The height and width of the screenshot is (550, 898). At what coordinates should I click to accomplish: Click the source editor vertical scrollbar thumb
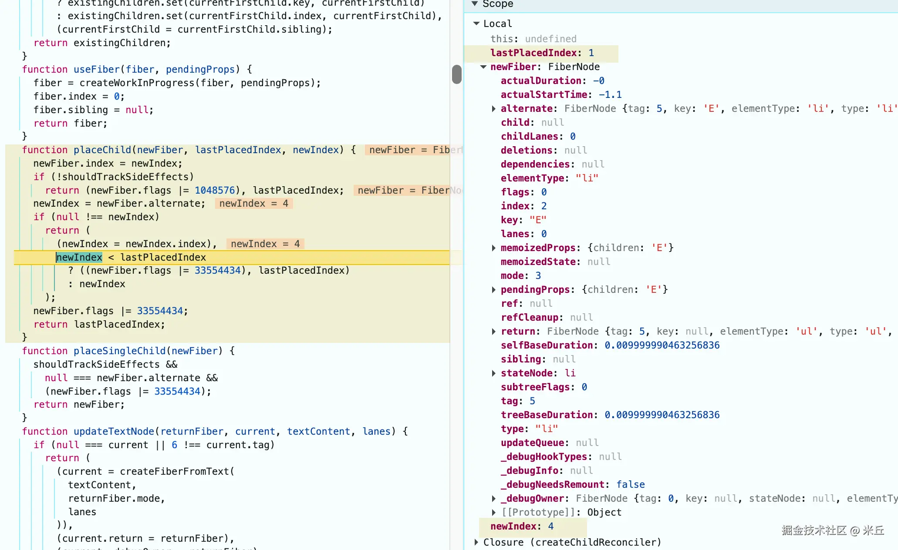(x=456, y=74)
